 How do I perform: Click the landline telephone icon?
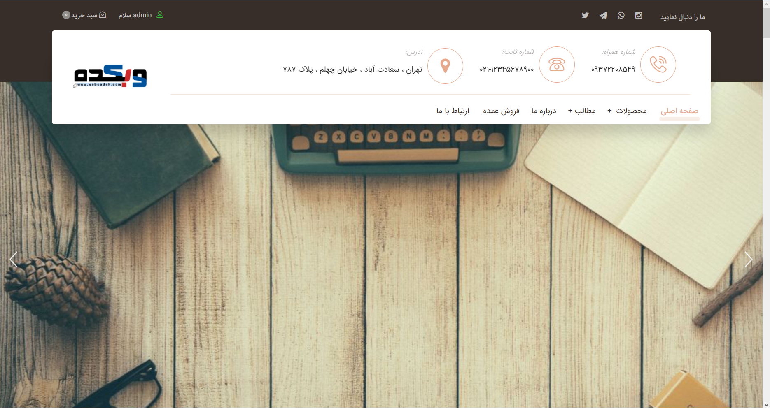(x=557, y=65)
